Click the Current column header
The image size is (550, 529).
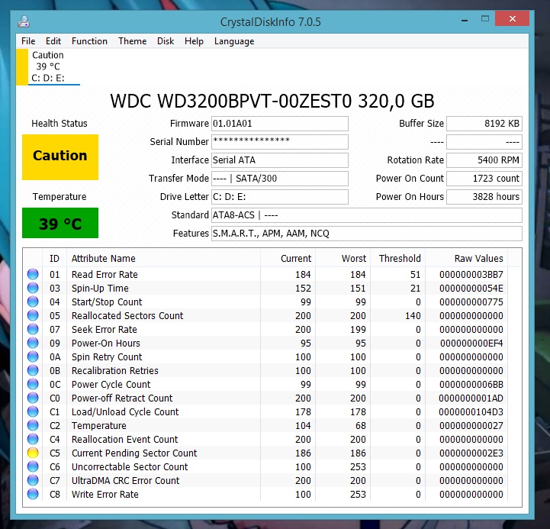tap(288, 258)
